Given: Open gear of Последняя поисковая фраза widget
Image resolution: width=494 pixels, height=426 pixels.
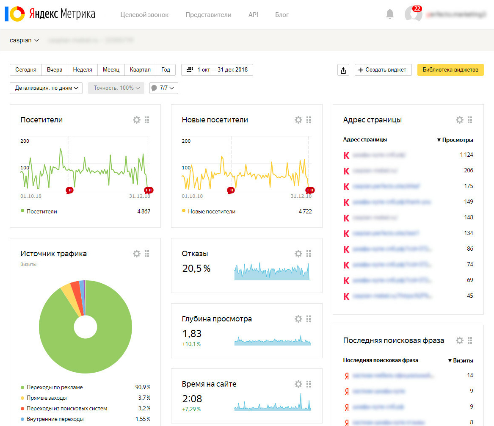Looking at the screenshot, I should coord(460,340).
